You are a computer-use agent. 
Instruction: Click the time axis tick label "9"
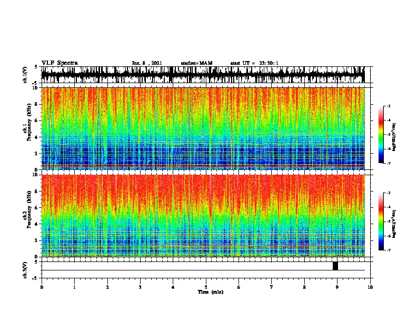[x=337, y=287]
